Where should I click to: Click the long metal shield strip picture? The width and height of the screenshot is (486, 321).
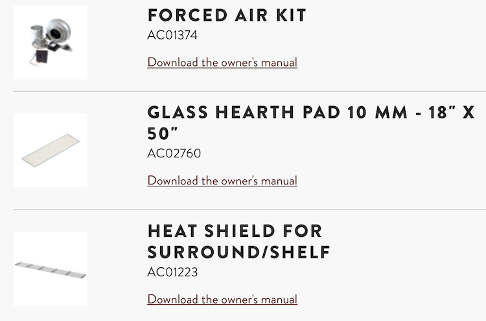(51, 268)
